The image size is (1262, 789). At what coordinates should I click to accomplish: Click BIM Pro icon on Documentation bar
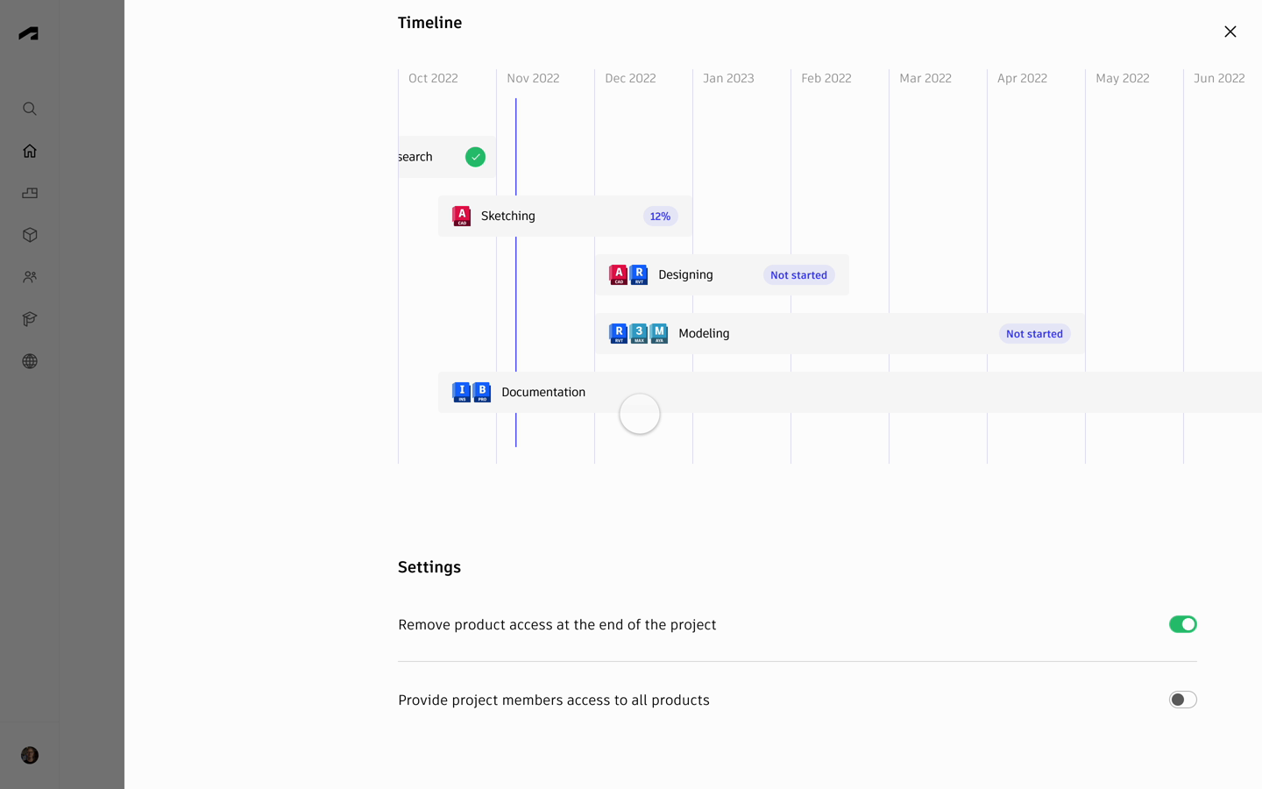pos(482,392)
